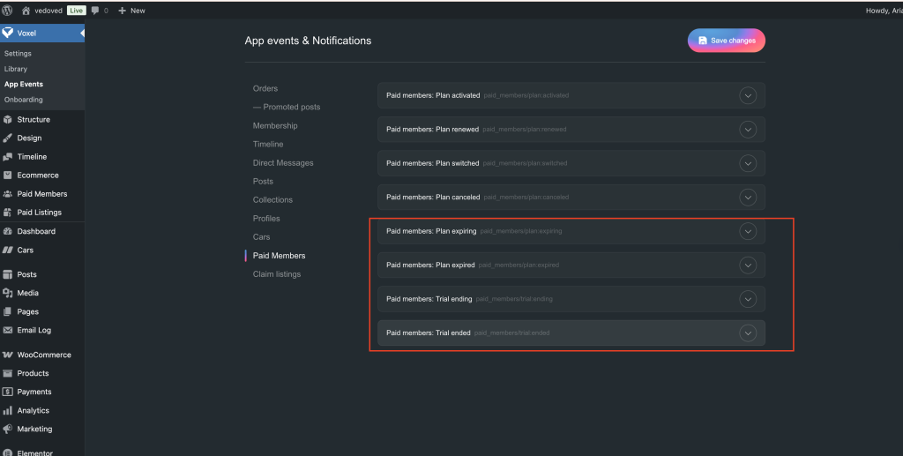Switch to Direct Messages events category
903x456 pixels.
coord(283,162)
